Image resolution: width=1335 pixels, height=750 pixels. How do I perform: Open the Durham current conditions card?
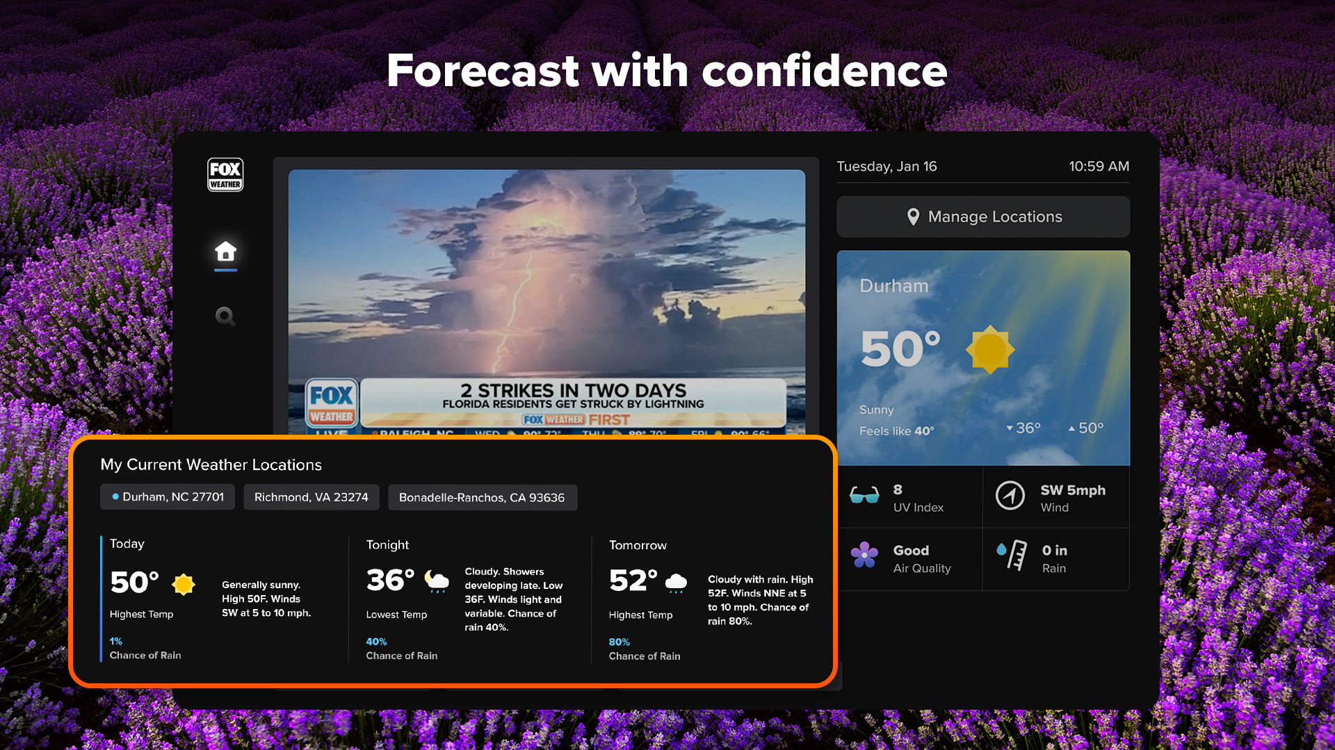coord(982,358)
